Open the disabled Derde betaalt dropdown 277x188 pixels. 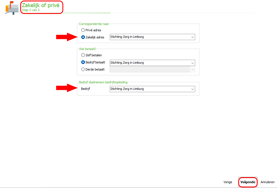pyautogui.click(x=152, y=69)
